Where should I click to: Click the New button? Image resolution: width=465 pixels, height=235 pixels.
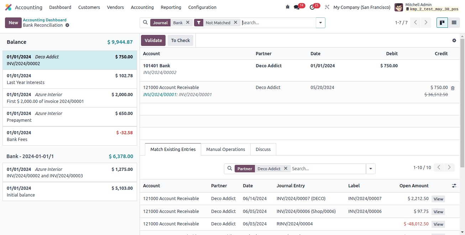pyautogui.click(x=13, y=23)
